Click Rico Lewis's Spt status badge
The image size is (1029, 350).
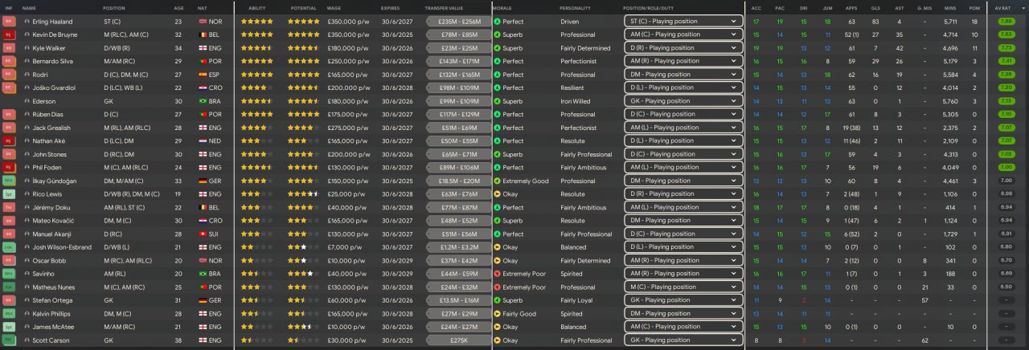click(x=9, y=194)
